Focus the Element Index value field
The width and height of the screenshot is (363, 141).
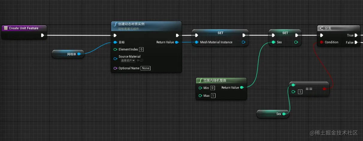141,50
